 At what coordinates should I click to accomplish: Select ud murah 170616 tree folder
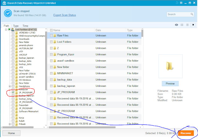pos(27,74)
